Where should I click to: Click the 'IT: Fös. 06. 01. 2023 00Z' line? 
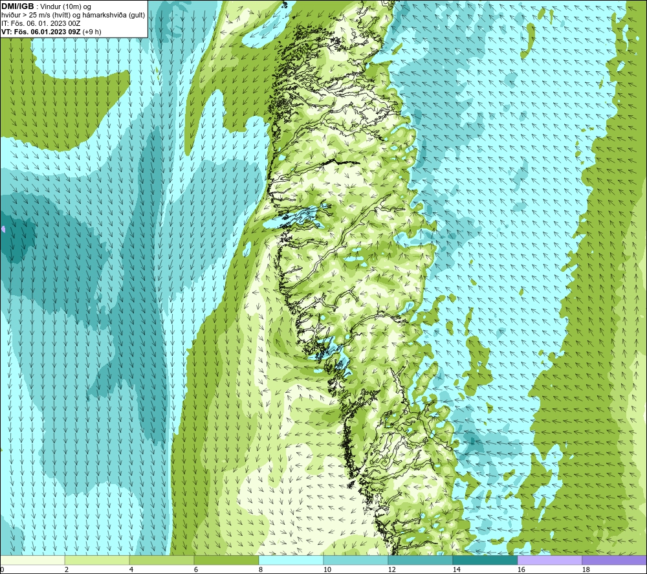tap(41, 23)
